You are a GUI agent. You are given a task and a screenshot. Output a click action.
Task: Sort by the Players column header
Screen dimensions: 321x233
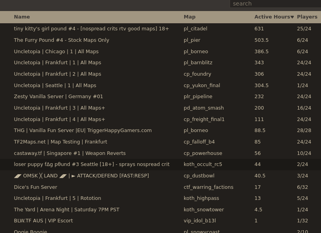[307, 17]
